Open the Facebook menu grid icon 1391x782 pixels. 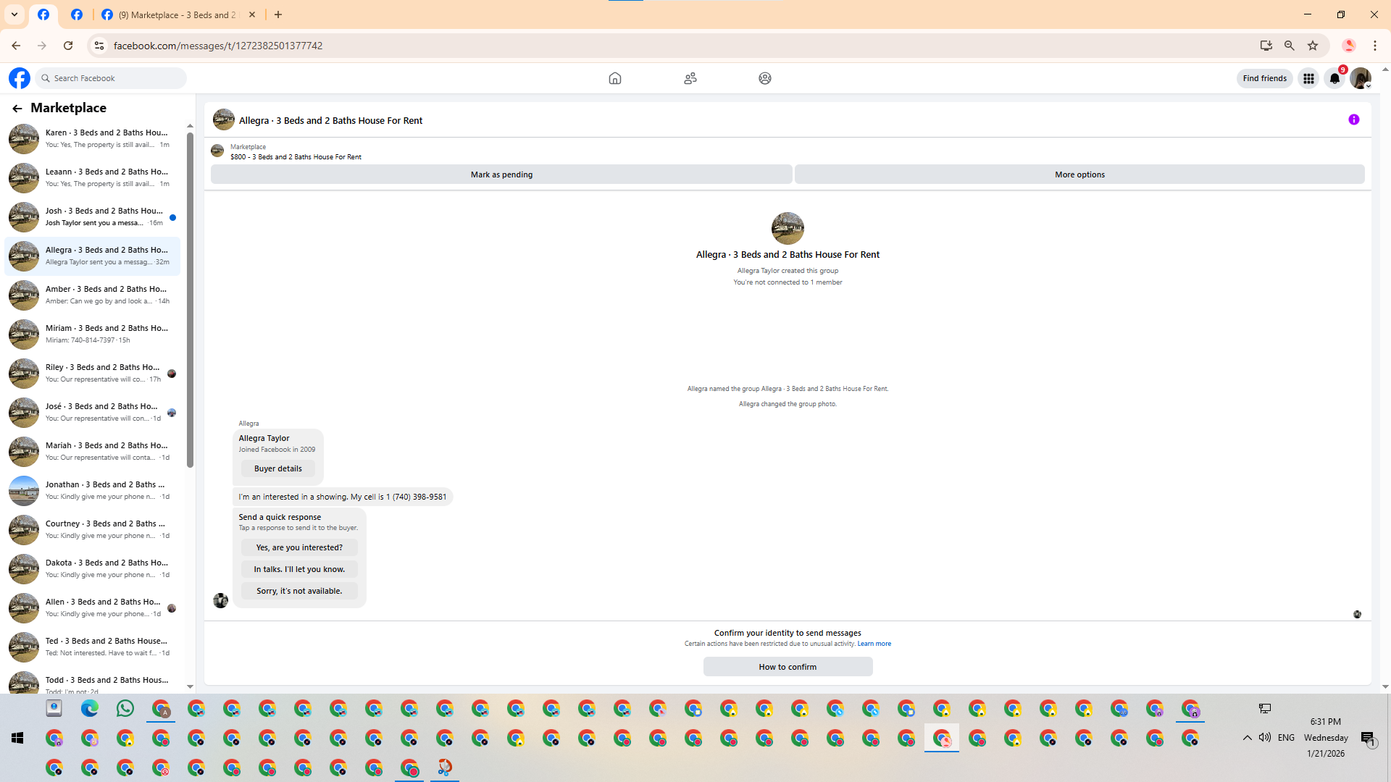click(x=1308, y=78)
